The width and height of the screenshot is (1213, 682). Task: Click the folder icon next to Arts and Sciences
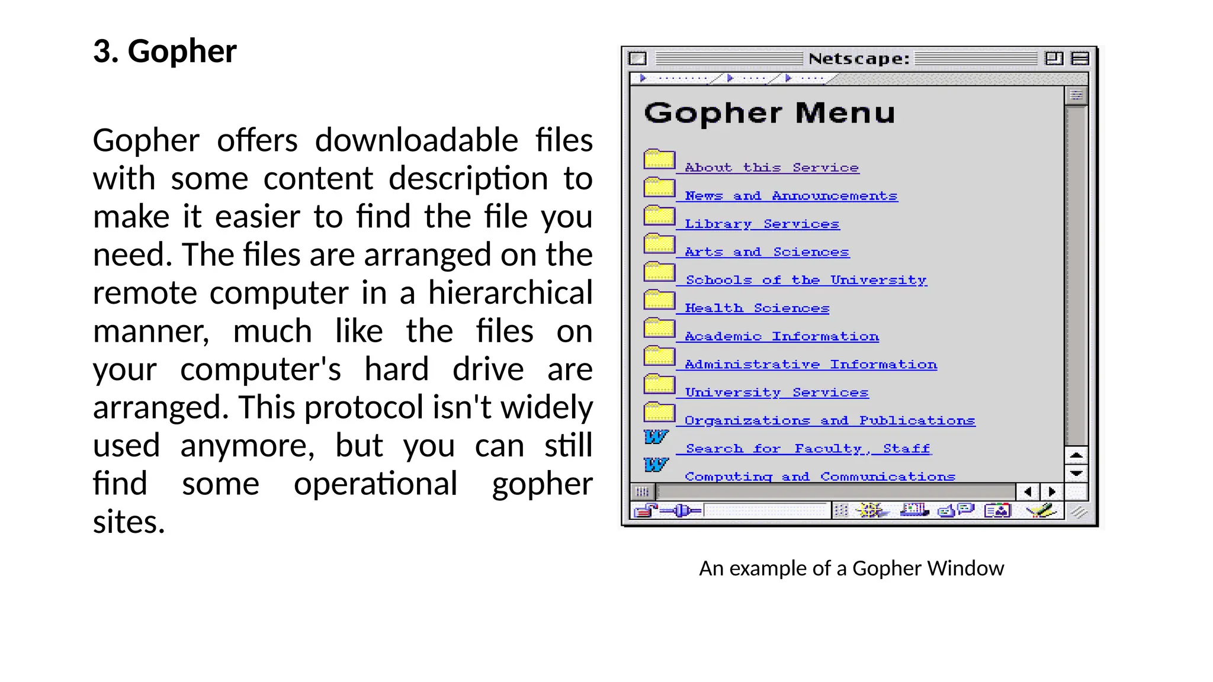click(x=659, y=243)
